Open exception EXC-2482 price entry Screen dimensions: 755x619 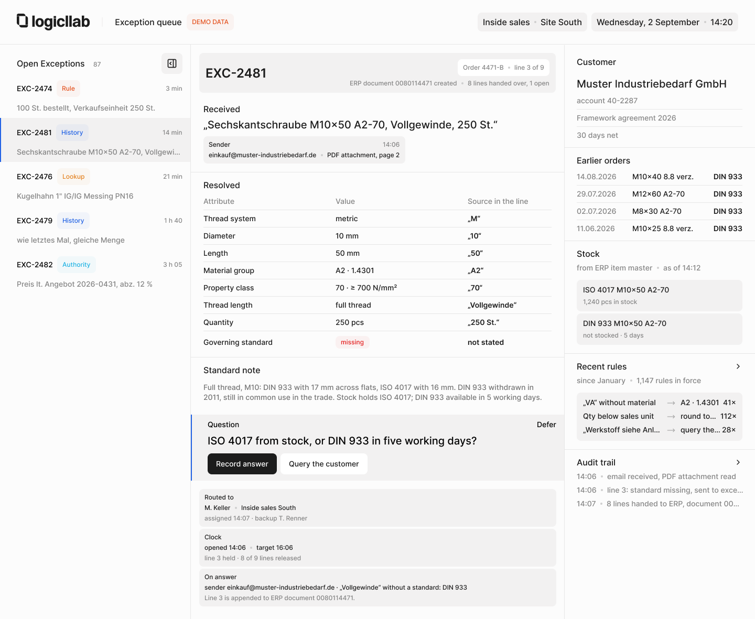(95, 272)
